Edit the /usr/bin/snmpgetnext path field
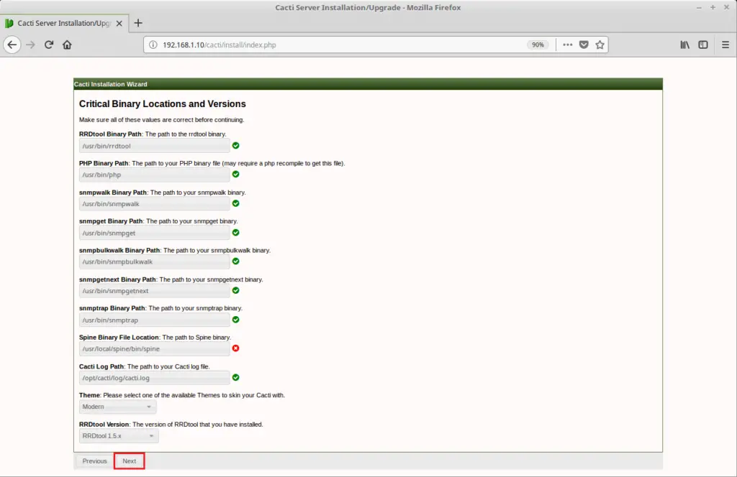Viewport: 737px width, 477px height. (154, 291)
